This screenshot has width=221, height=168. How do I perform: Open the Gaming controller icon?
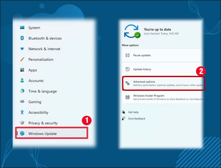click(x=23, y=102)
